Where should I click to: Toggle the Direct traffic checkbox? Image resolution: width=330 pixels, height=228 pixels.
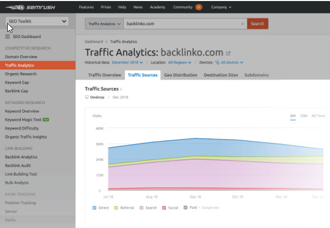click(94, 208)
